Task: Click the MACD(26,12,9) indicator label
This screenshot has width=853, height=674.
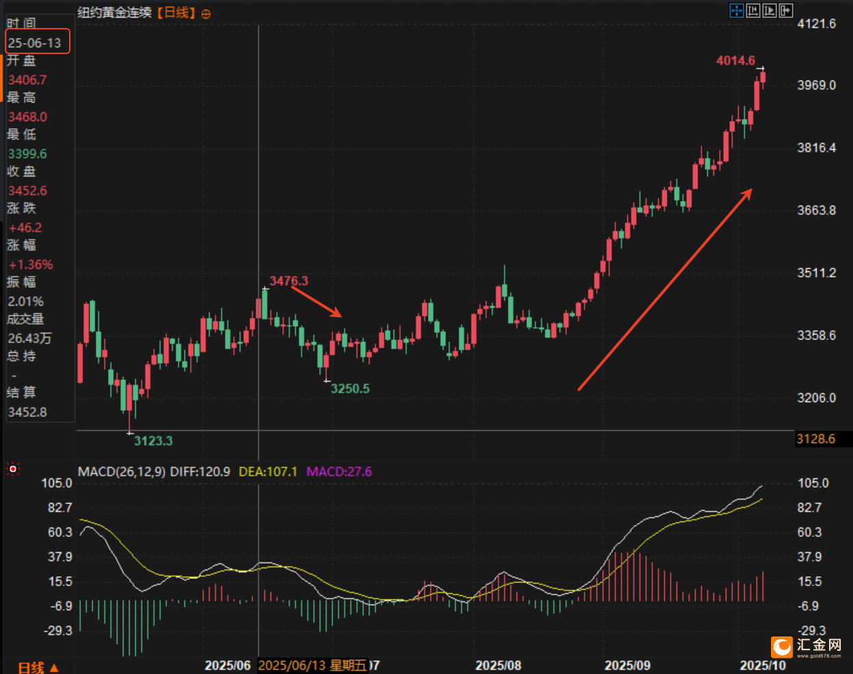Action: click(122, 472)
